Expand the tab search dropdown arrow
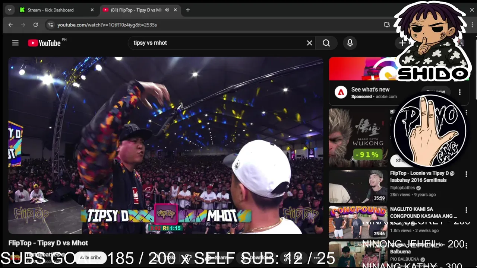The image size is (477, 268). click(x=10, y=10)
